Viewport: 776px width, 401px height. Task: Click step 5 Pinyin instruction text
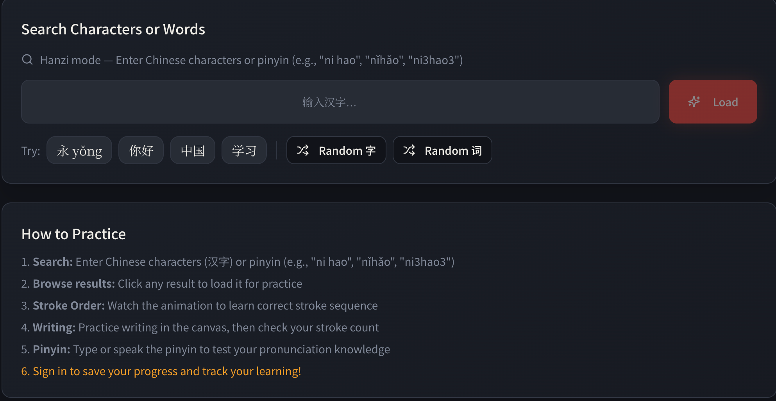click(206, 349)
